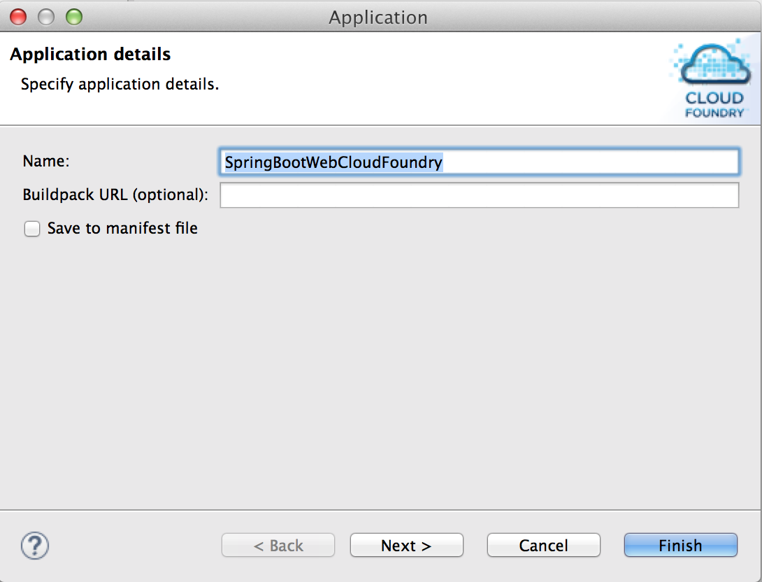This screenshot has width=762, height=582.
Task: Click the 'Application details' heading
Action: [90, 55]
